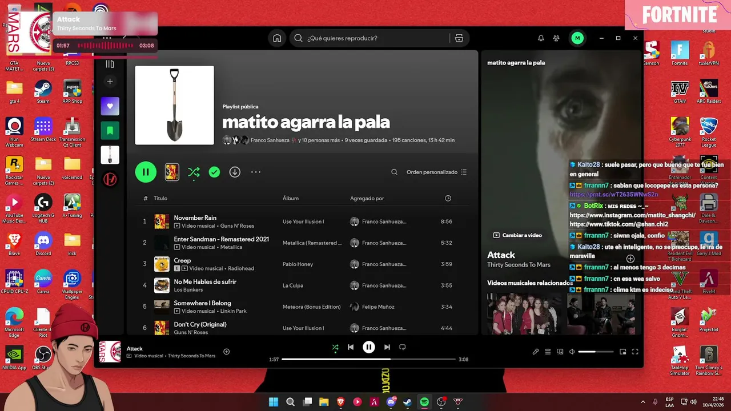Open Discord from the taskbar
The width and height of the screenshot is (731, 411).
click(391, 402)
